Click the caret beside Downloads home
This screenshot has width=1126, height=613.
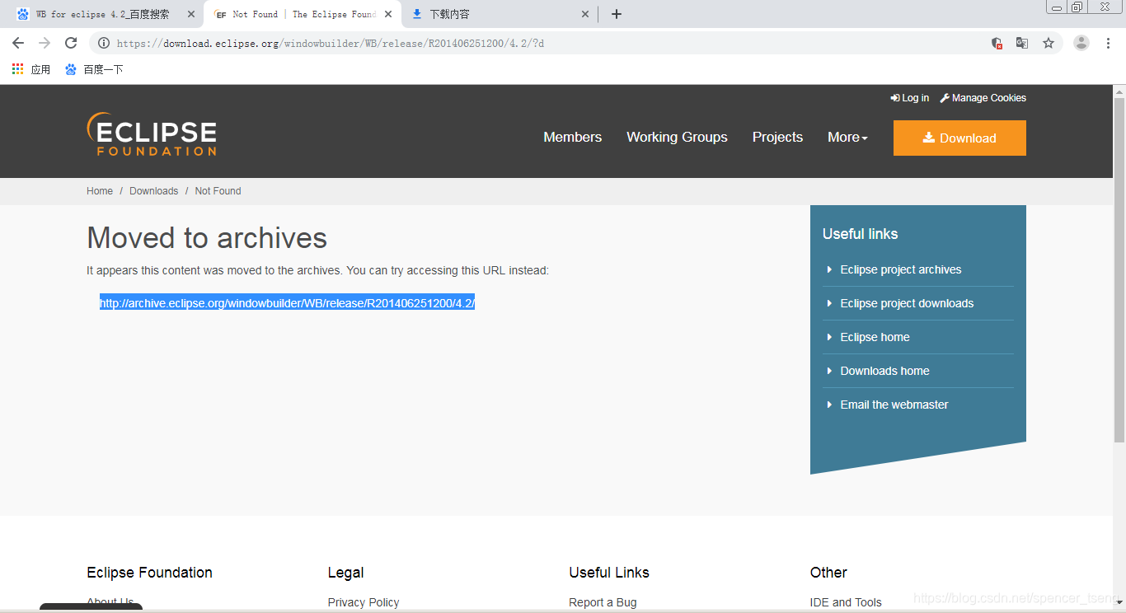point(829,371)
